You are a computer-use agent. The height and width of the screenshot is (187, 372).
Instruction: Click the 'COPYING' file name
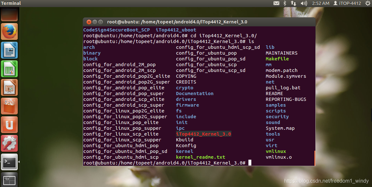tap(186, 76)
